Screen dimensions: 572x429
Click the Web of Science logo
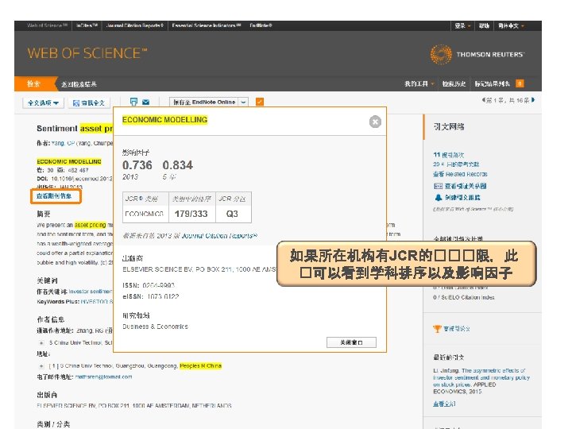coord(87,53)
